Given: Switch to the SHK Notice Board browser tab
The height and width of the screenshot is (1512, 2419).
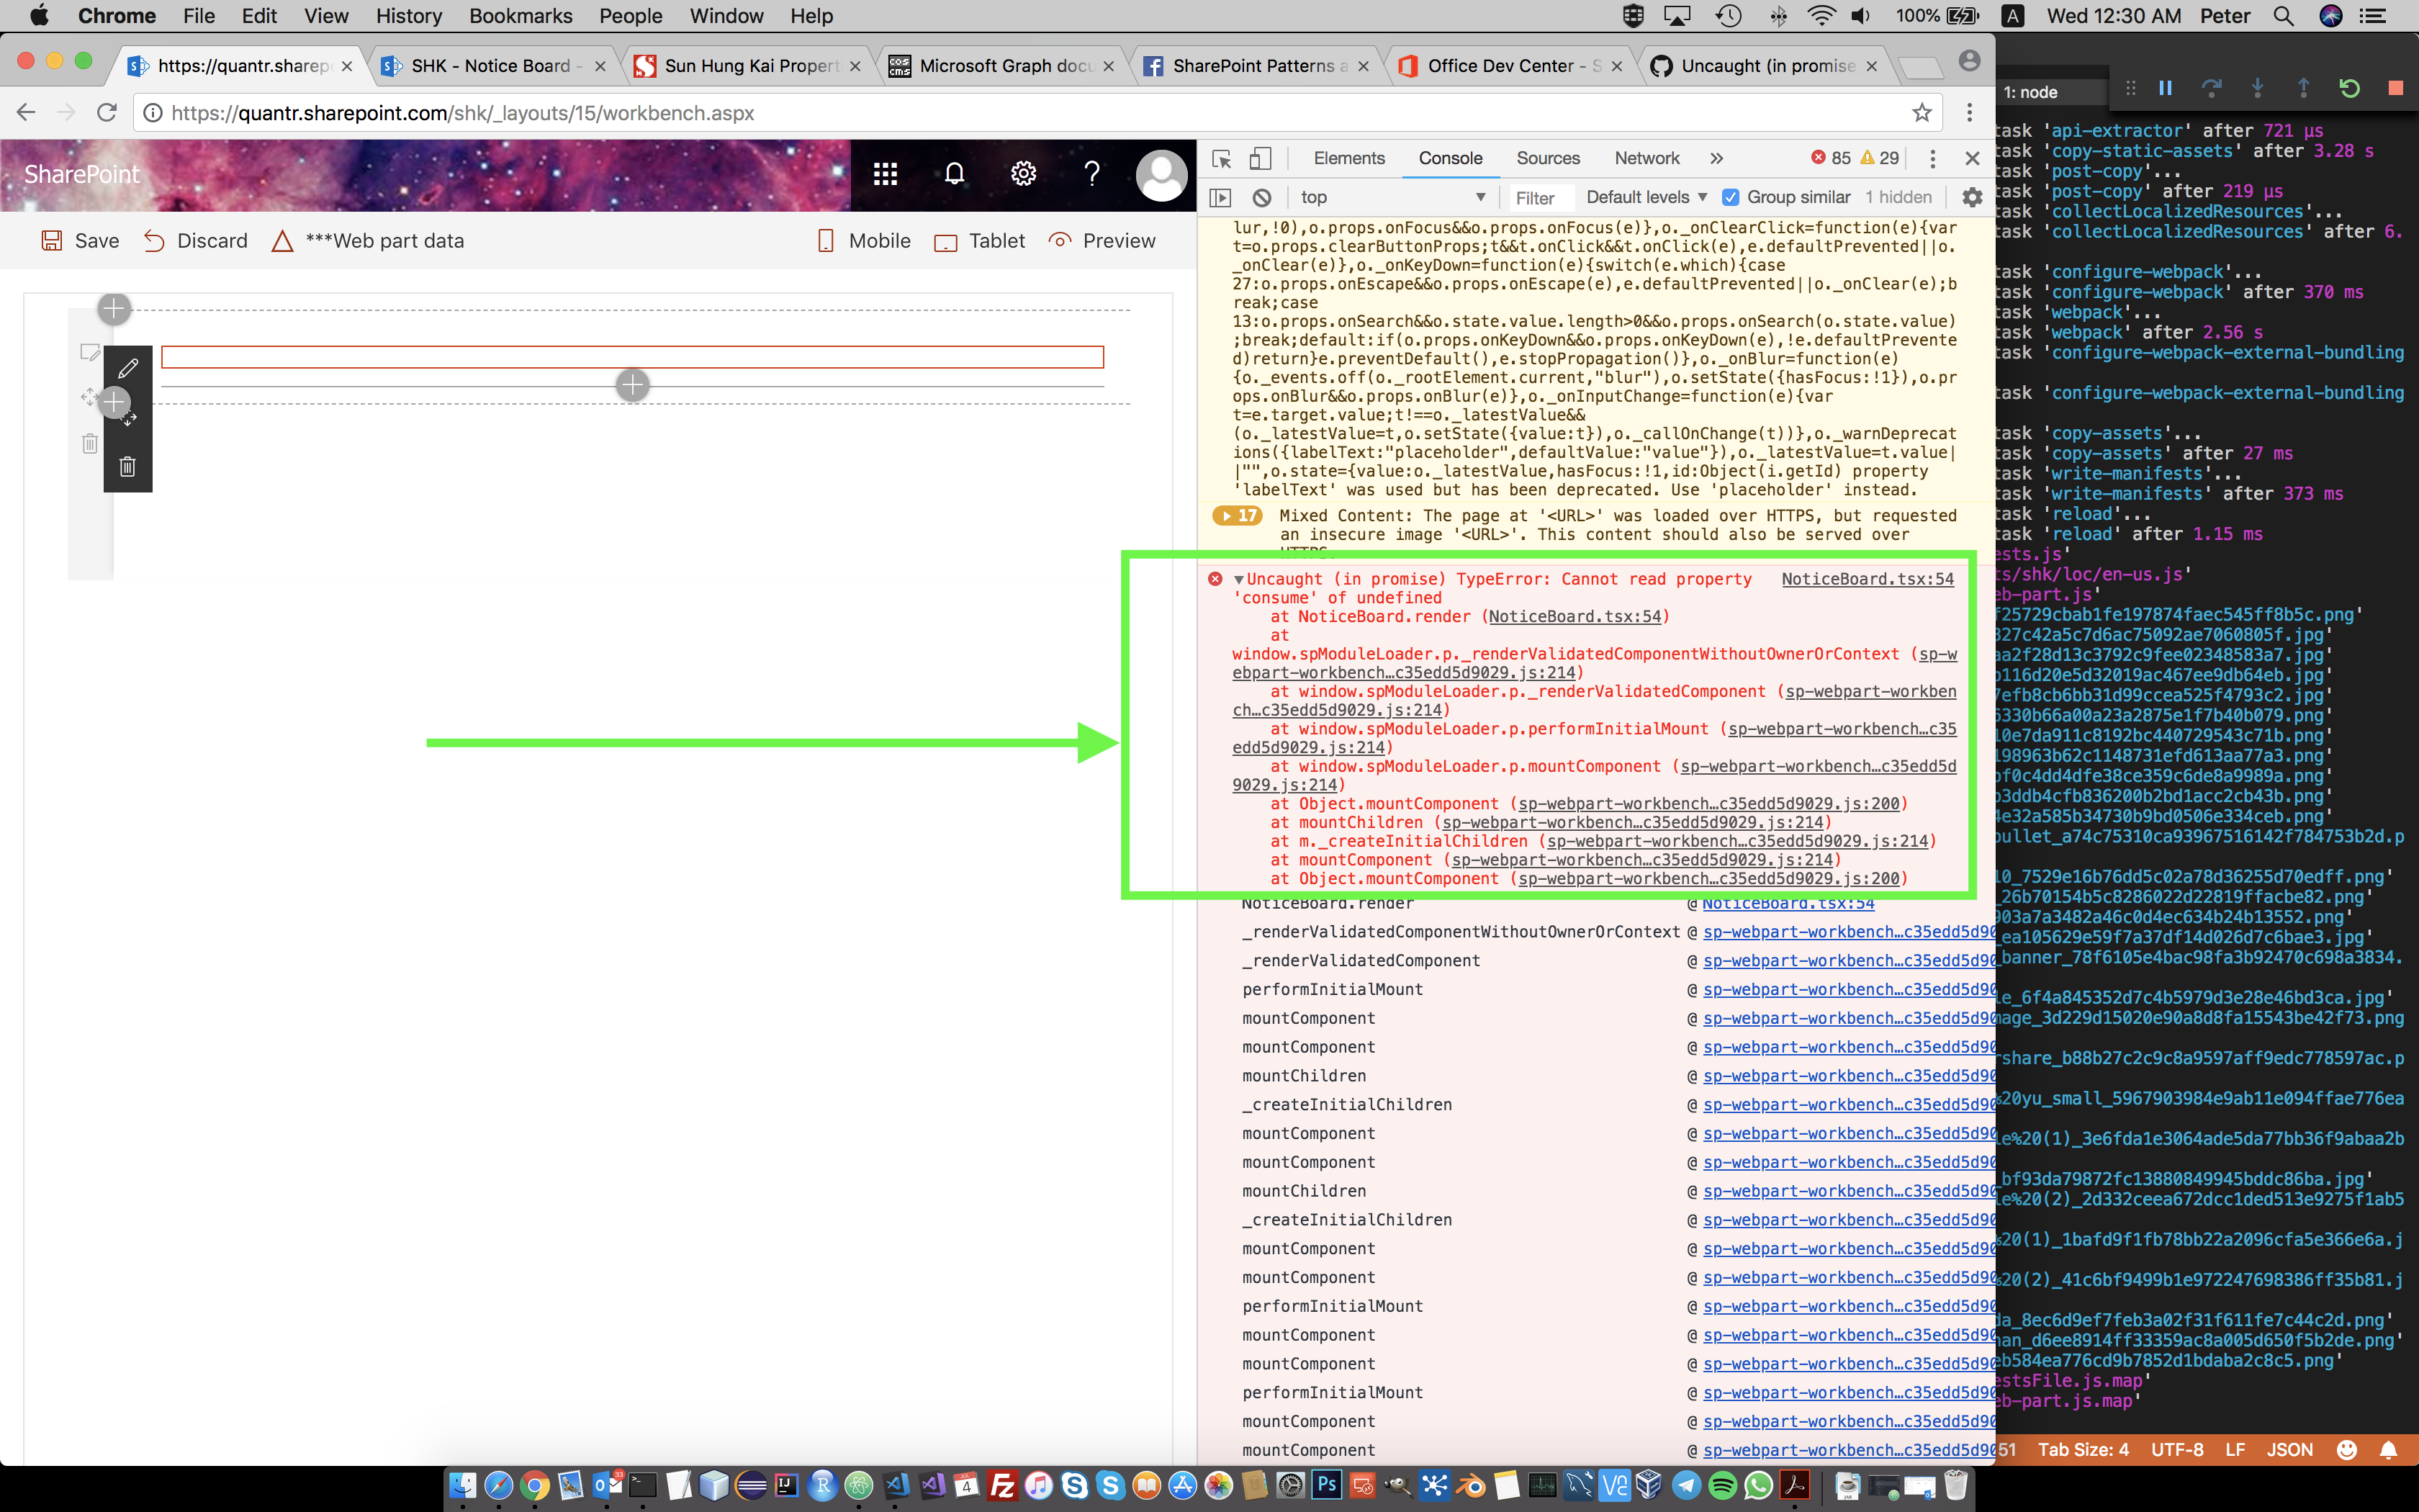Looking at the screenshot, I should 490,65.
